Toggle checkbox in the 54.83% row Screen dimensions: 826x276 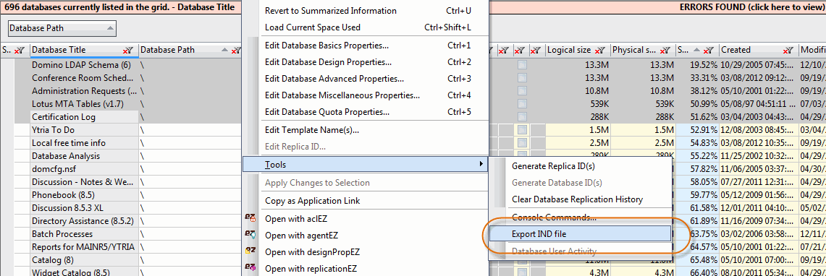click(521, 142)
